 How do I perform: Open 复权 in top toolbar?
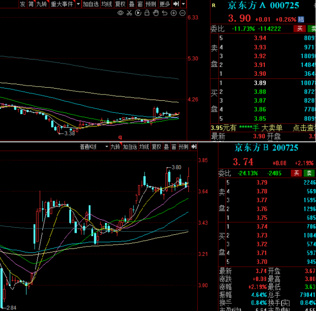[120, 4]
